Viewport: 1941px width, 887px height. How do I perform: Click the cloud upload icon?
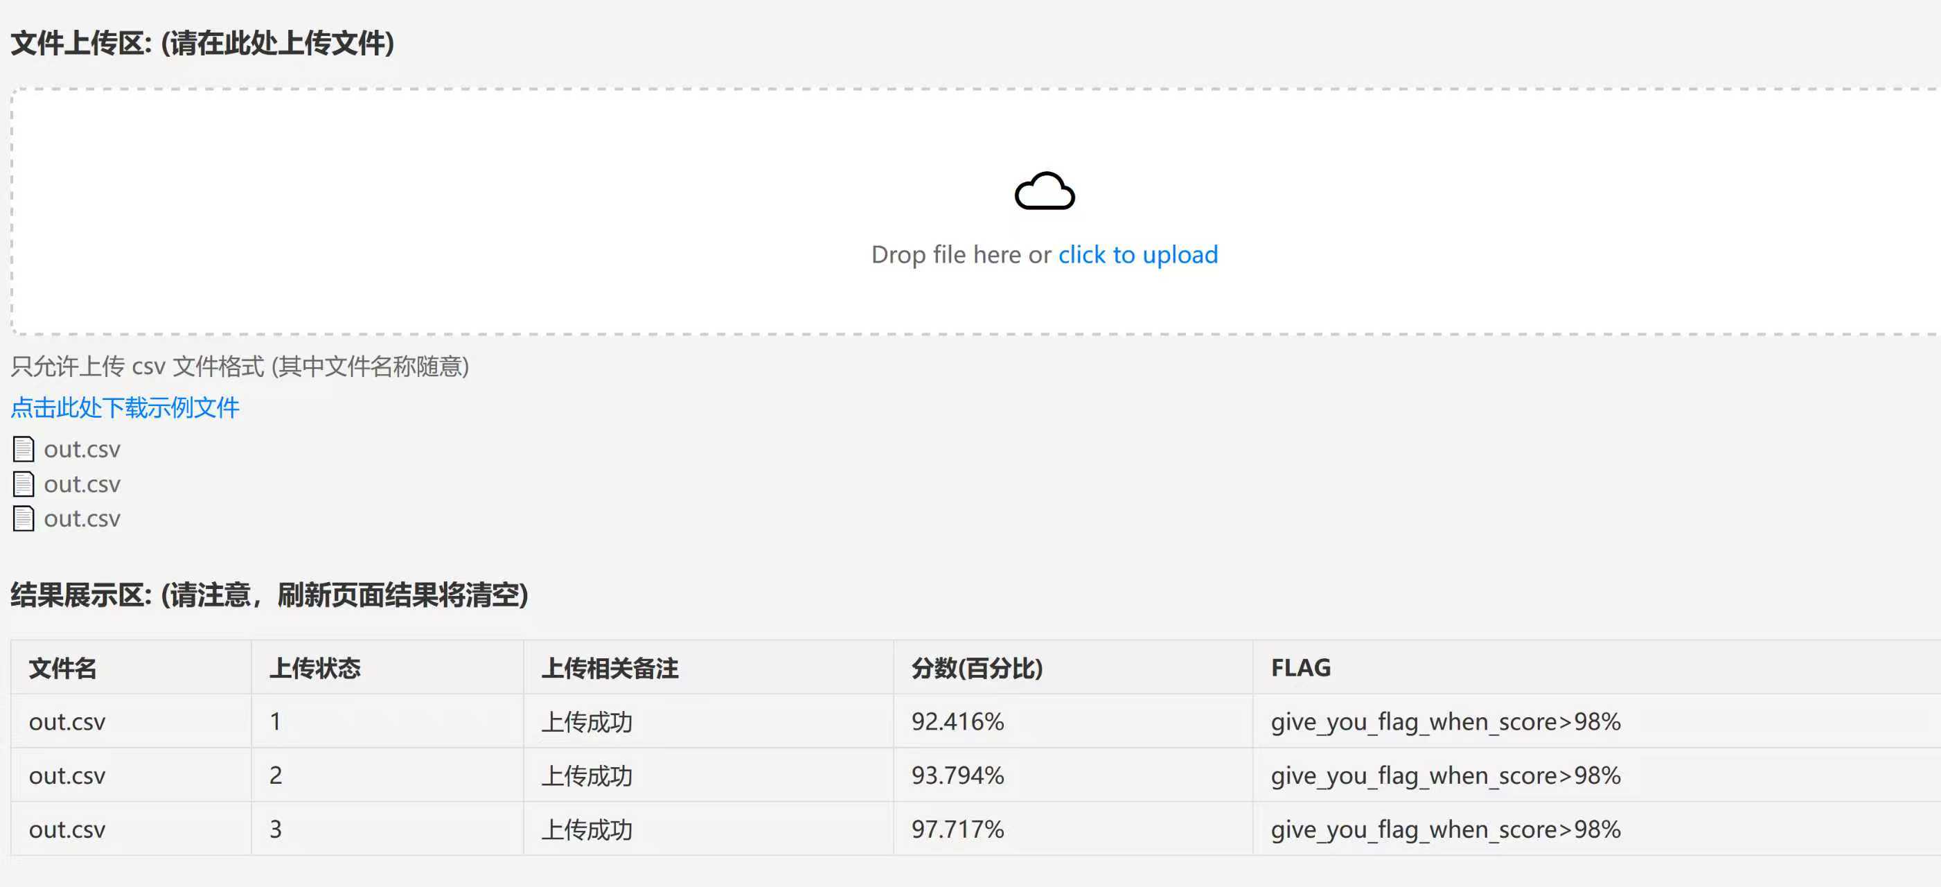click(1045, 191)
